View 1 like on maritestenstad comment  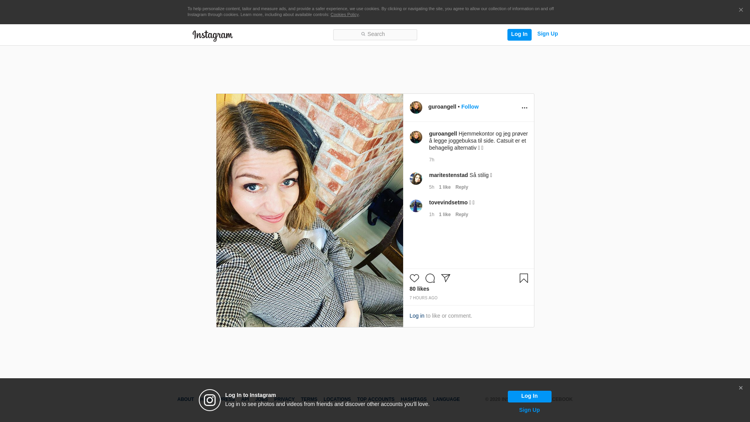coord(445,187)
